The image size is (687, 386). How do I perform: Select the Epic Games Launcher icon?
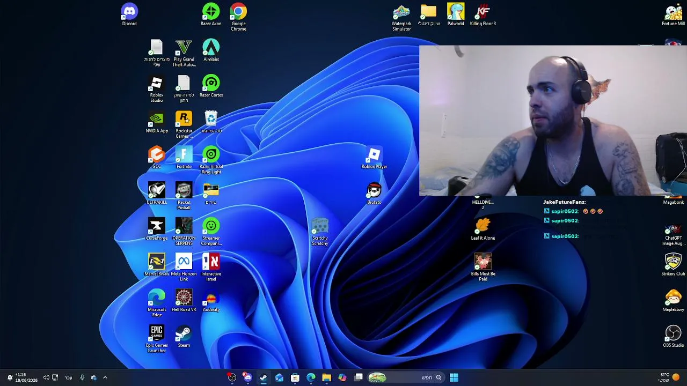point(157,339)
